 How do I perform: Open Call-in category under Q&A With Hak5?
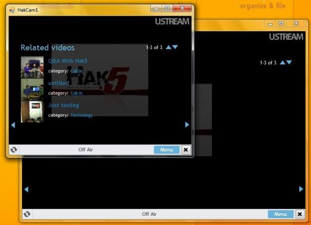tap(76, 71)
